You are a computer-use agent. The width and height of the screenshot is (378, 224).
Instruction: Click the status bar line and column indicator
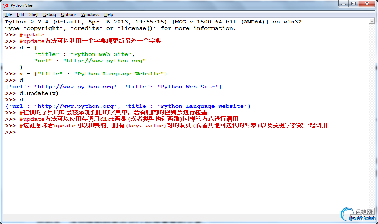pyautogui.click(x=362, y=218)
